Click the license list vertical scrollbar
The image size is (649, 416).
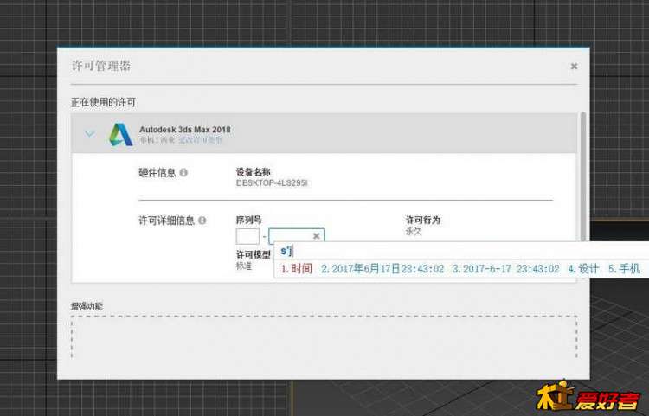[x=583, y=177]
